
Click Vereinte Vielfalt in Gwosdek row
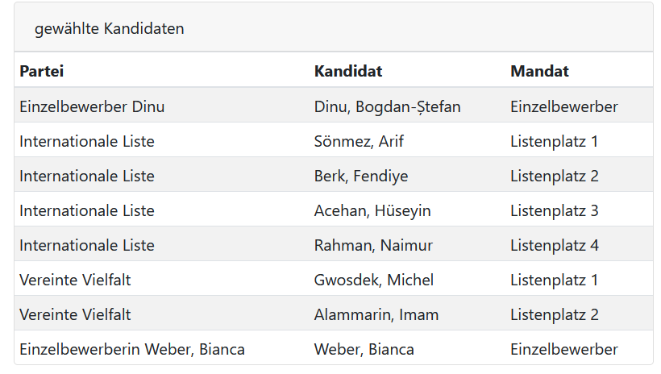tap(75, 280)
